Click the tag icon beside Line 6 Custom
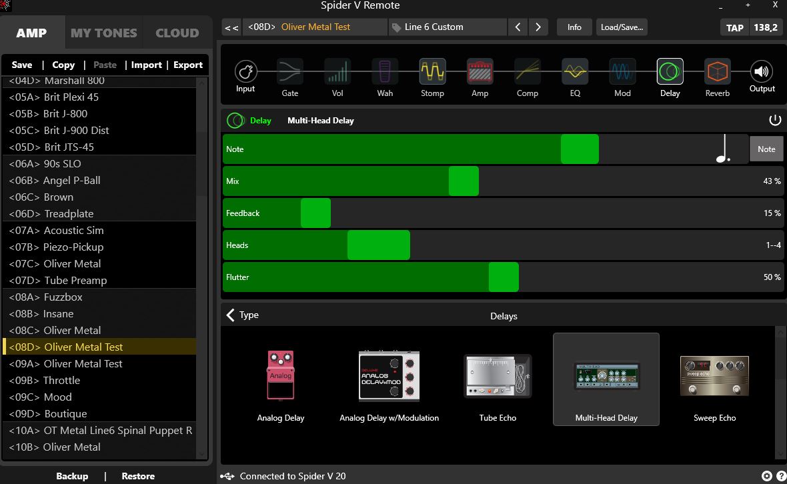 [x=397, y=27]
